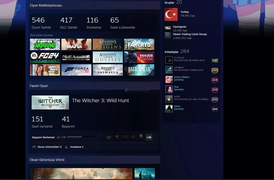Open The Witcher 3 game banner
The image size is (274, 180).
[50, 102]
